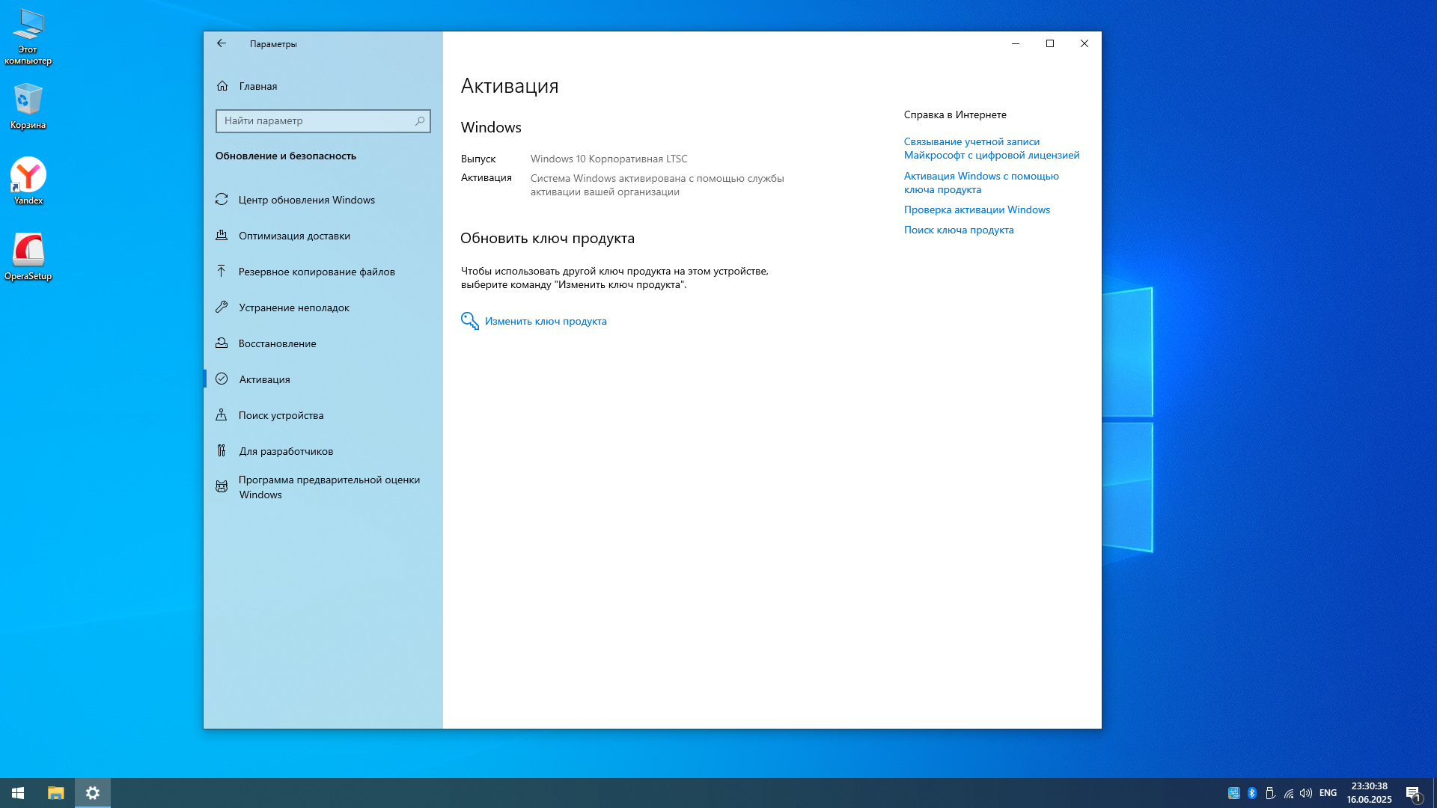Go to Устранение неполадок page
The height and width of the screenshot is (808, 1437).
(293, 307)
